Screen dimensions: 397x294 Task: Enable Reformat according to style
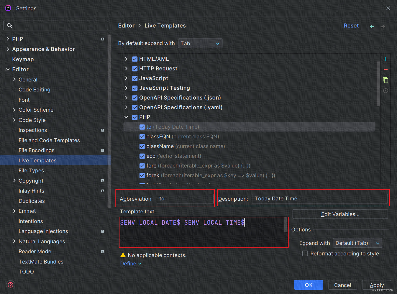pos(305,254)
